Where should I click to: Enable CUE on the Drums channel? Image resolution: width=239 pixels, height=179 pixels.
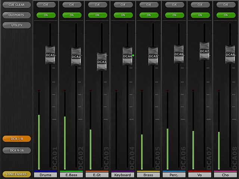click(46, 5)
